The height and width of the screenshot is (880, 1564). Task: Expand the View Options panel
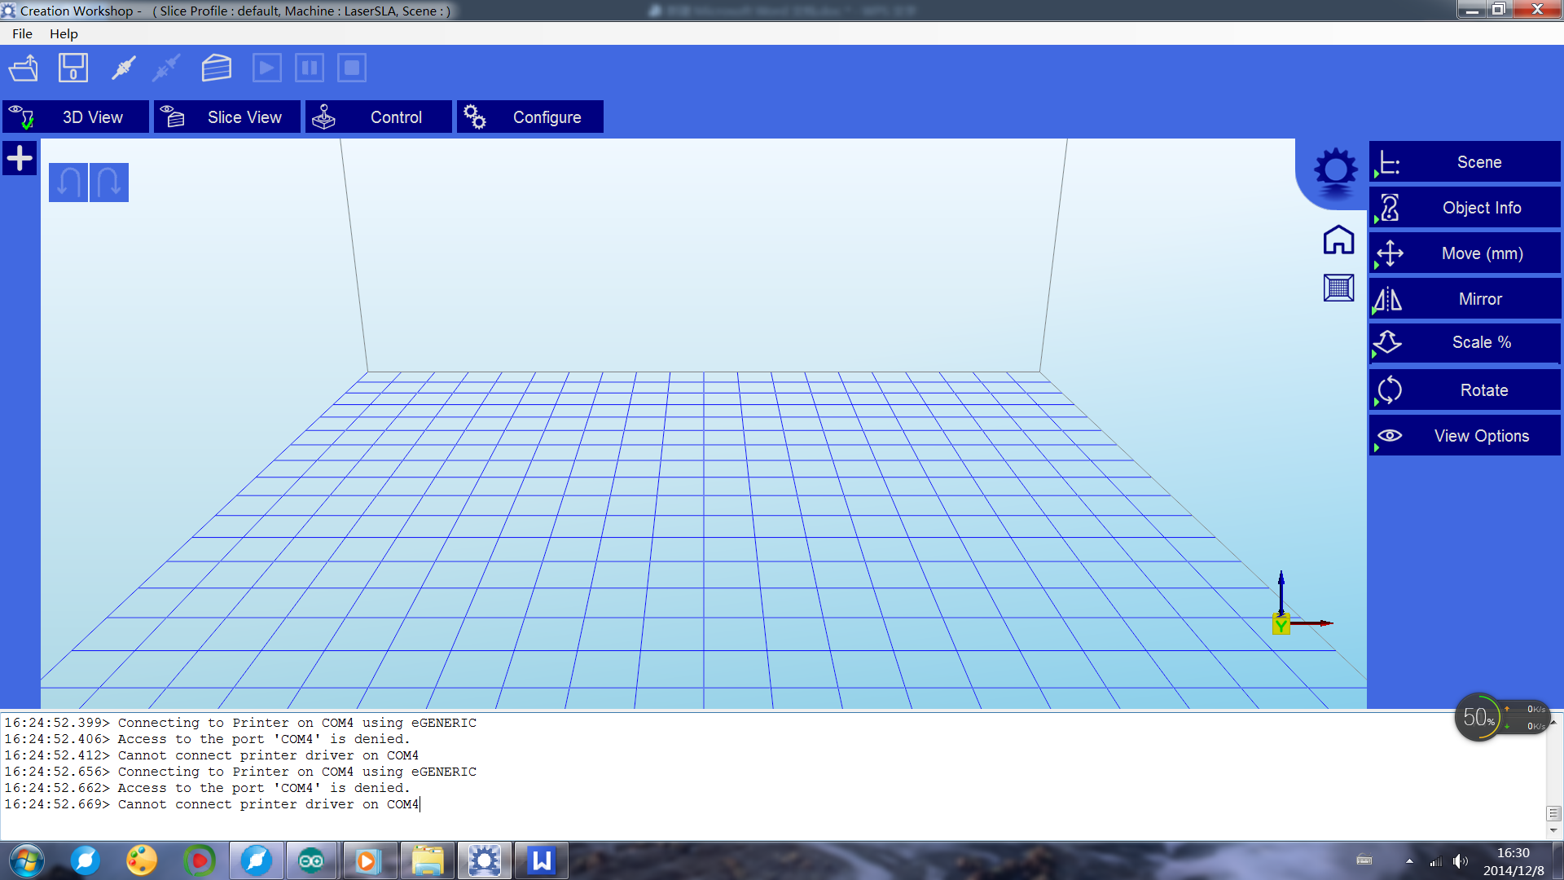tap(1465, 436)
